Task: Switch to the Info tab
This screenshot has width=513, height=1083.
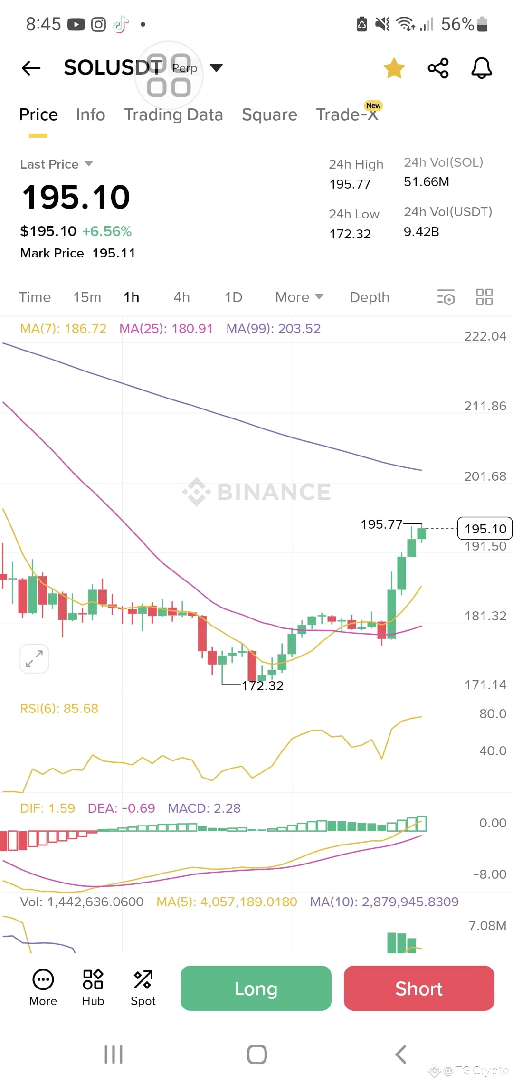Action: pos(90,114)
